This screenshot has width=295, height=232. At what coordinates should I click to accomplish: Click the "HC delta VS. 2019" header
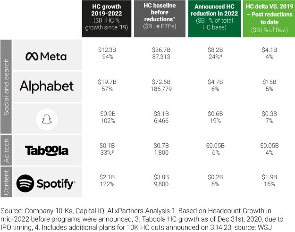(269, 19)
